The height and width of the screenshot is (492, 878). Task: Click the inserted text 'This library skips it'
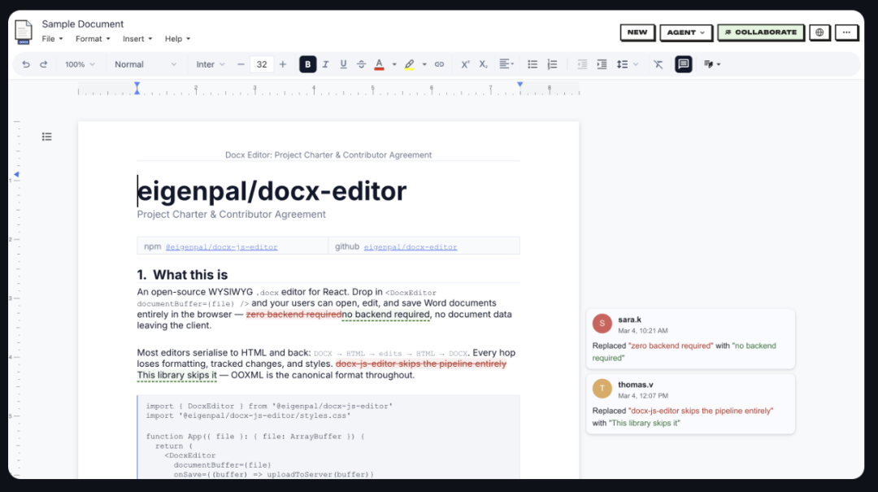tap(177, 376)
